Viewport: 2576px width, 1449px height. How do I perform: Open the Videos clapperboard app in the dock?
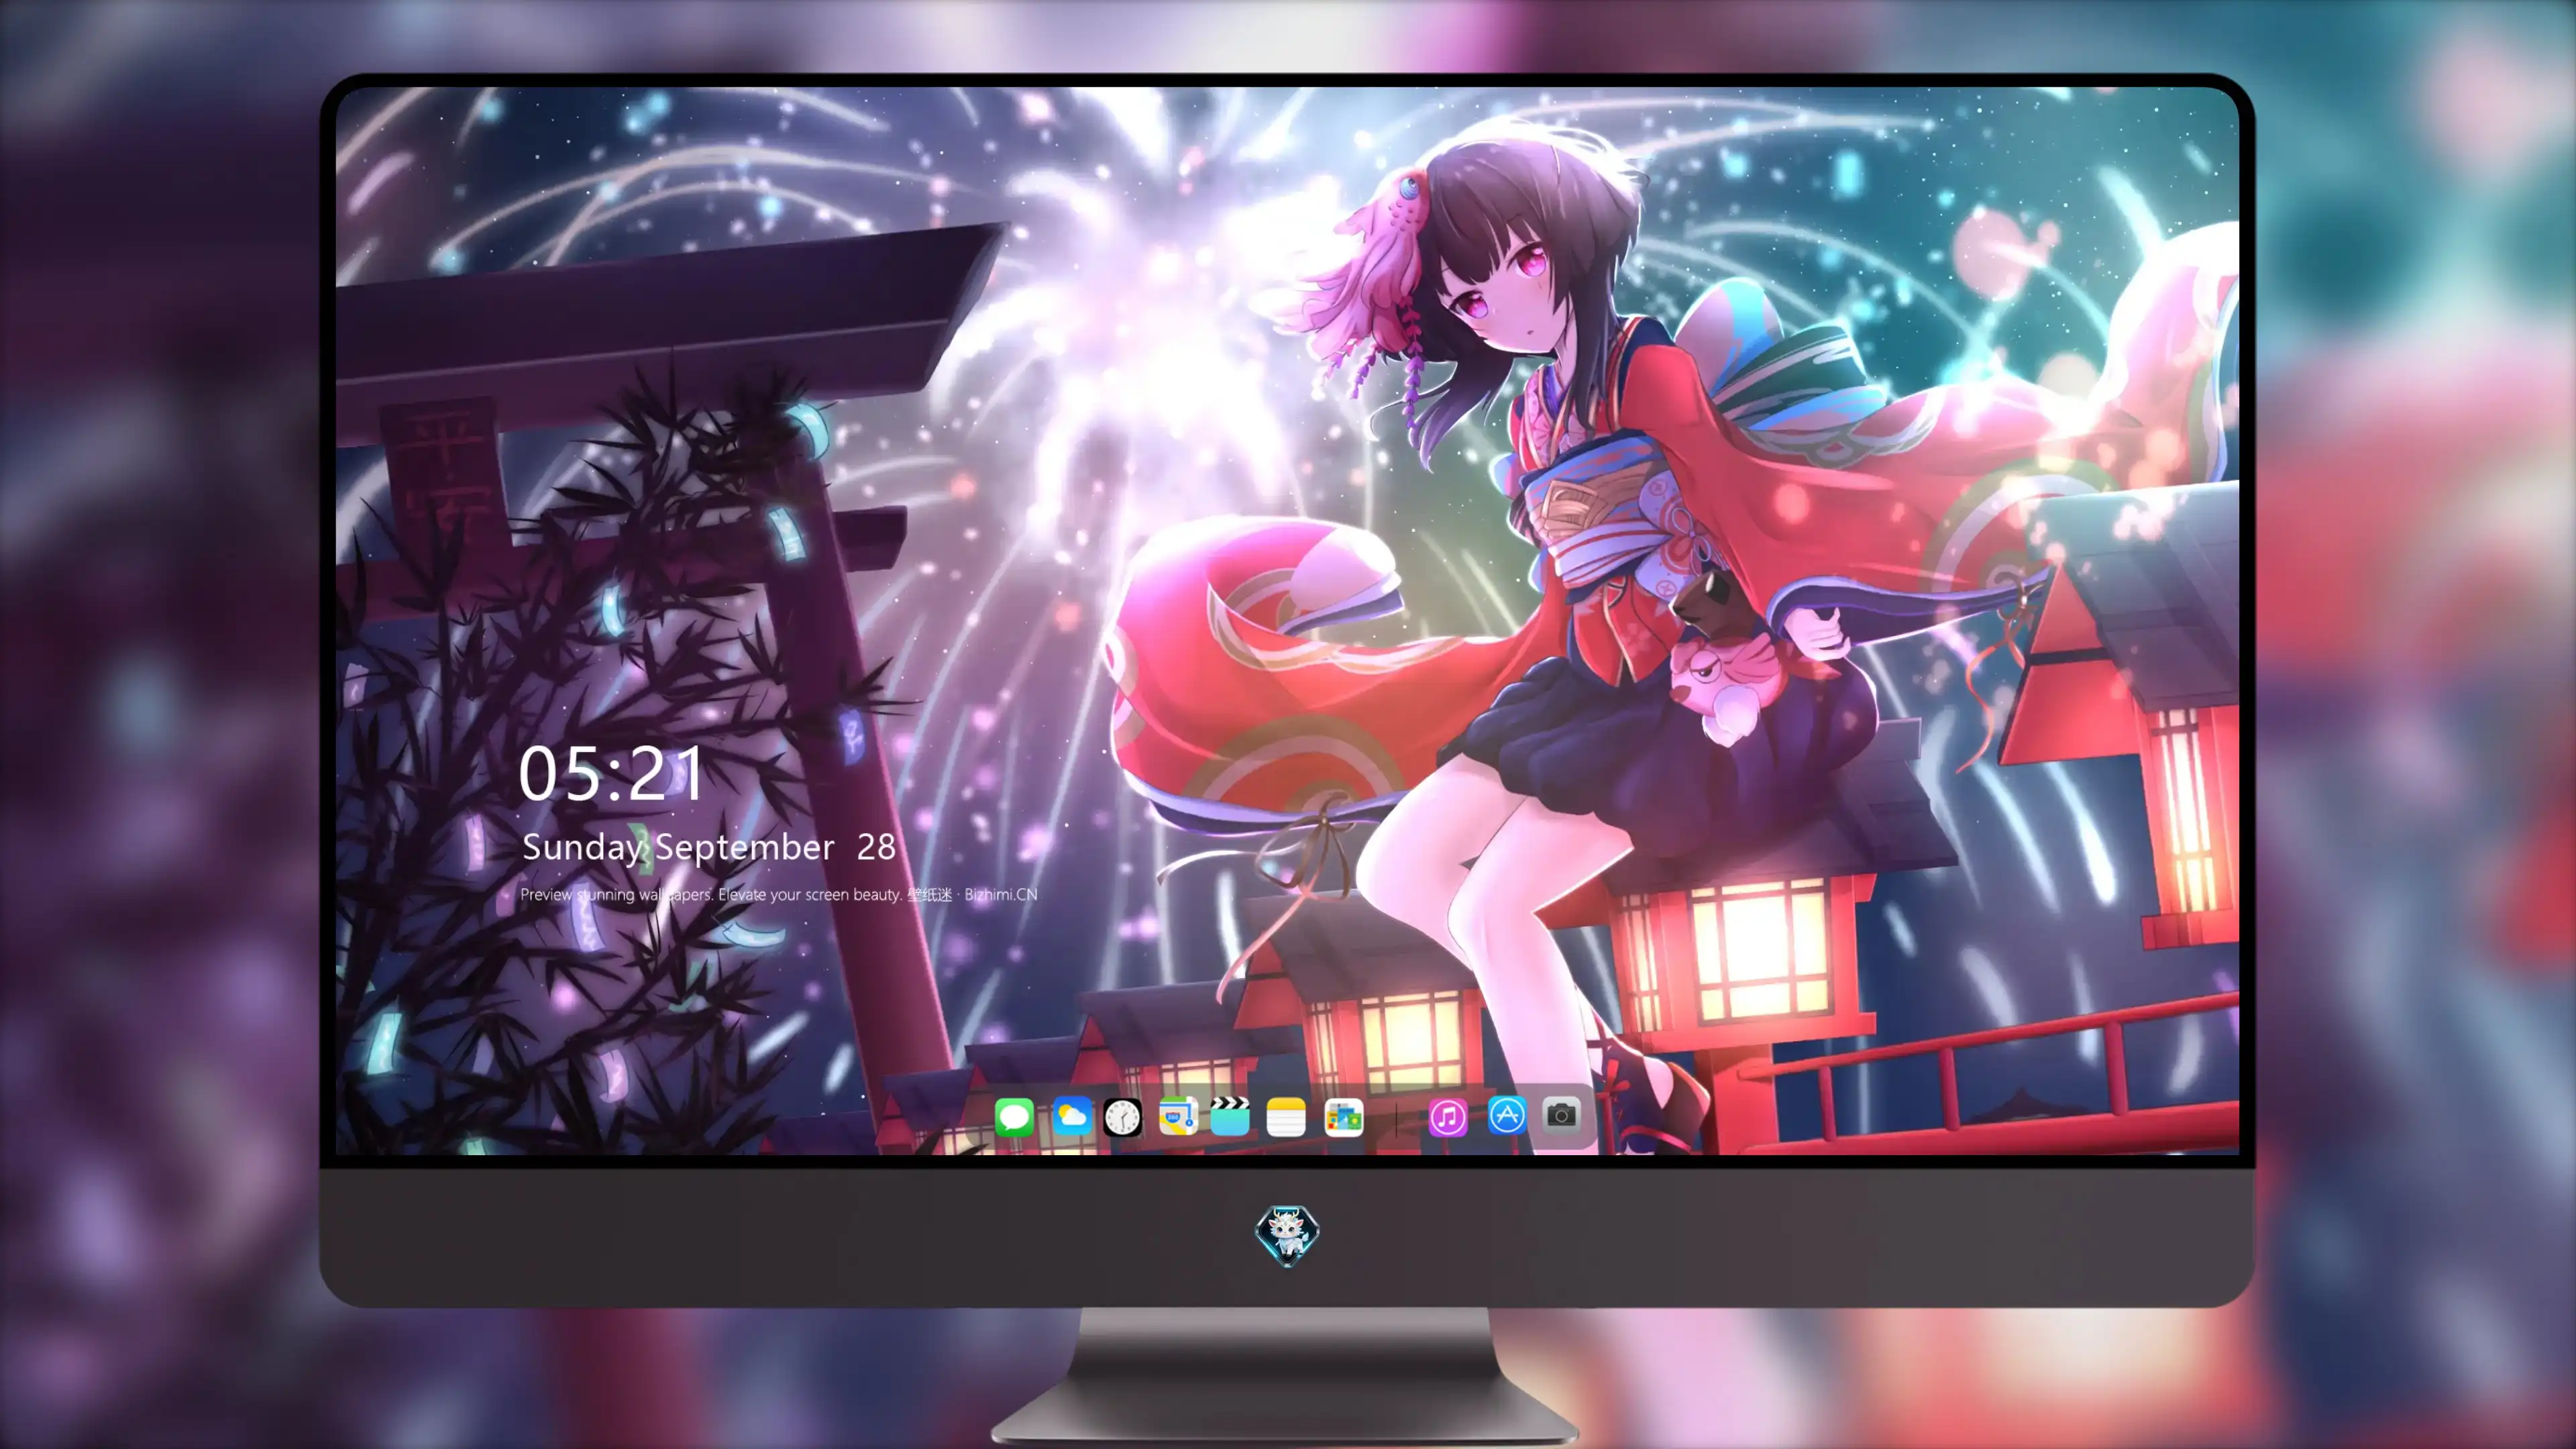click(1230, 1117)
